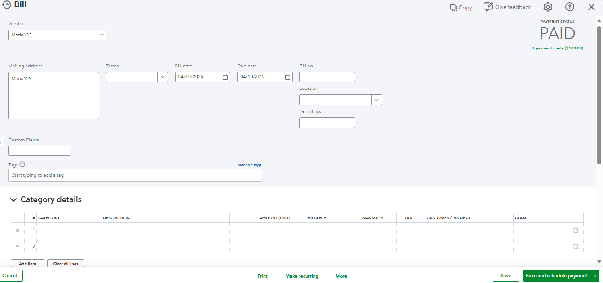Click the Cancel button
Screen dimensions: 603x283
click(x=10, y=276)
